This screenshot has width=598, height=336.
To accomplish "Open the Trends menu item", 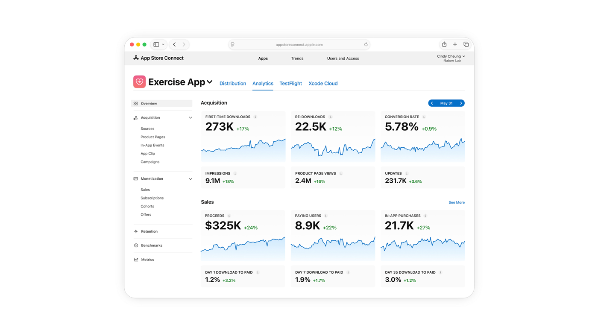I will [297, 58].
